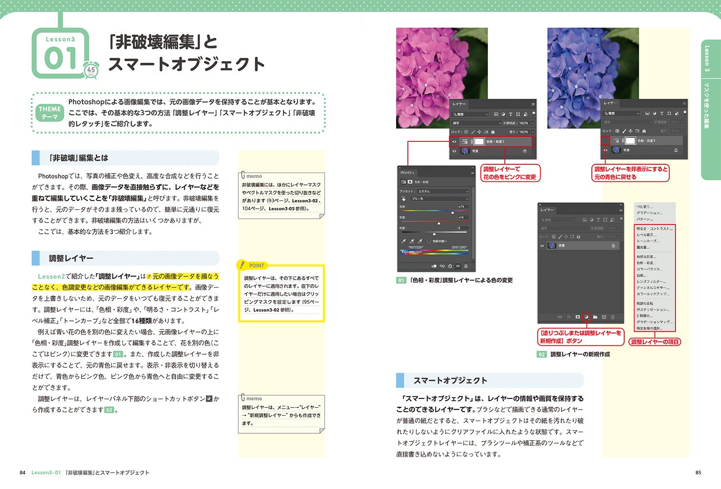Click new fill or adjustment layer icon in figure 02
This screenshot has height=489, width=721.
(586, 317)
